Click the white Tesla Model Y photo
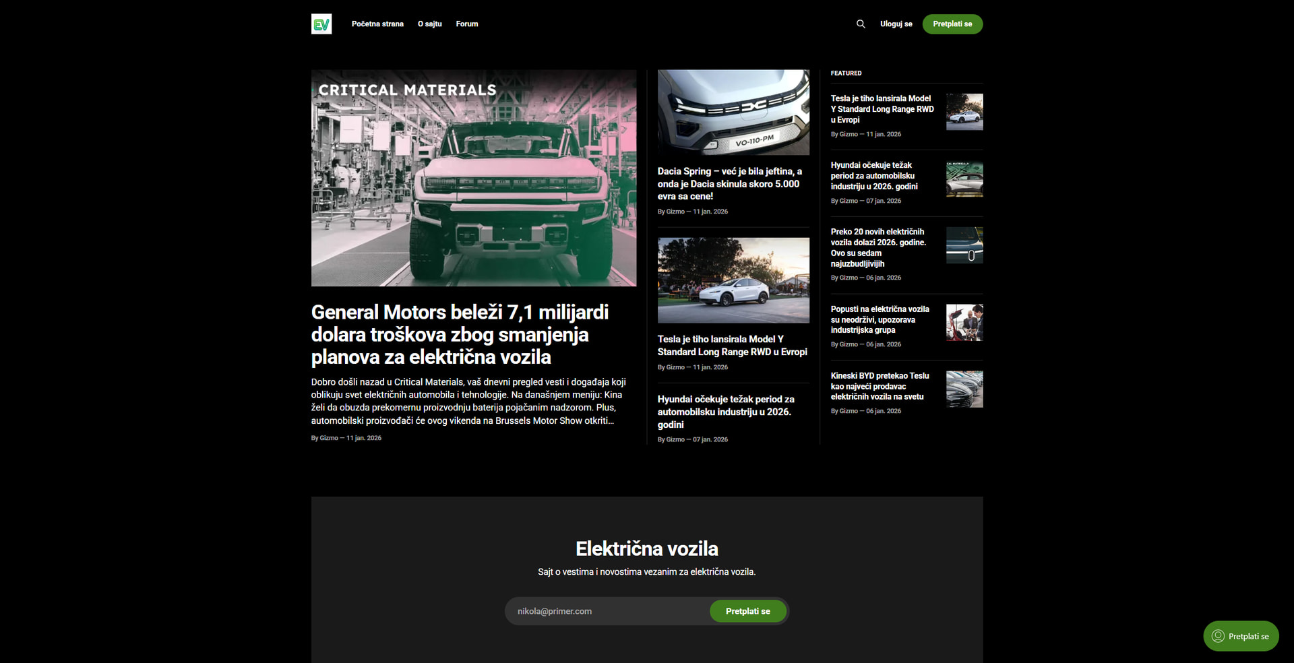Image resolution: width=1294 pixels, height=663 pixels. (733, 280)
